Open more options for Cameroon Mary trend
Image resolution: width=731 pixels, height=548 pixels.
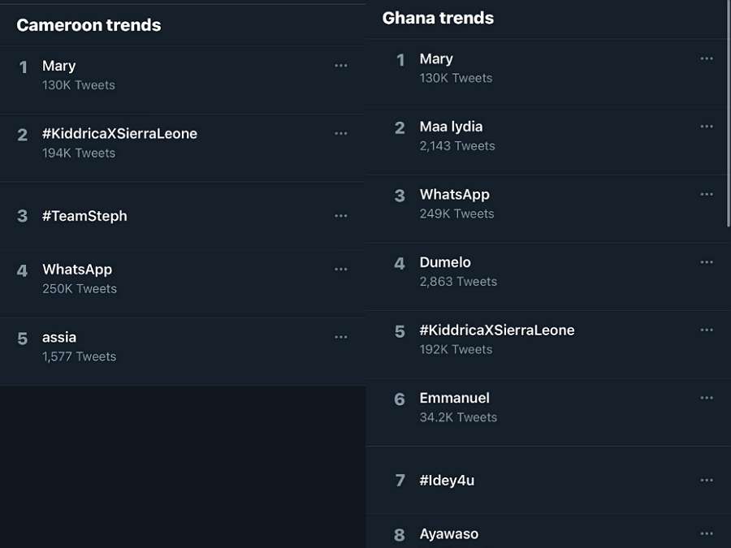coord(341,66)
